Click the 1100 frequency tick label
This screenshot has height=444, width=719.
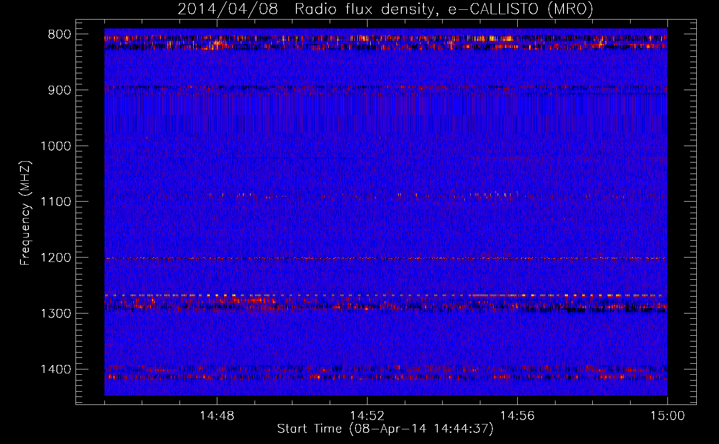click(x=56, y=202)
